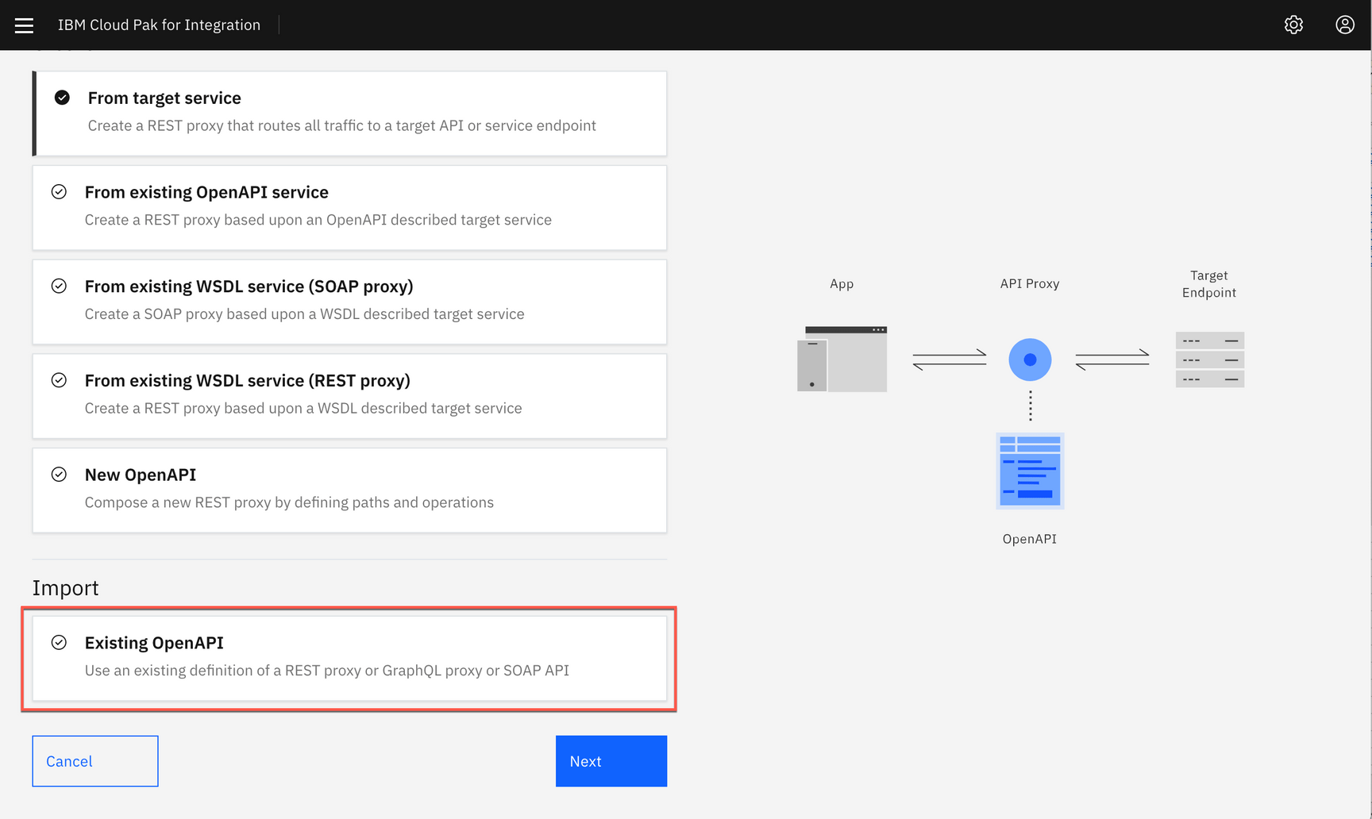Click the IBM Cloud Pak for Integration title
Viewport: 1372px width, 819px height.
coord(159,25)
